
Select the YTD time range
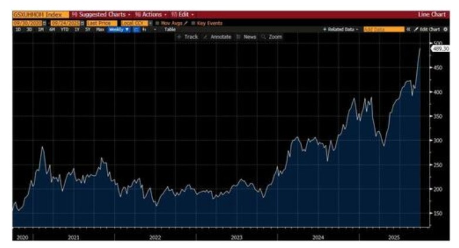pos(65,29)
